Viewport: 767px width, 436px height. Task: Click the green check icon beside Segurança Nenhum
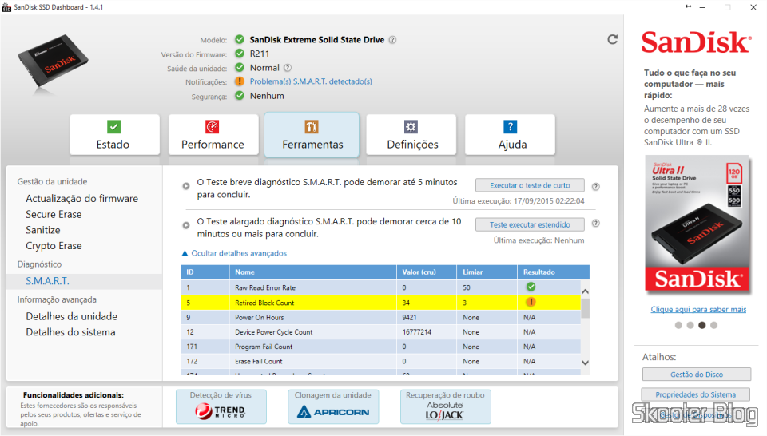coord(239,95)
